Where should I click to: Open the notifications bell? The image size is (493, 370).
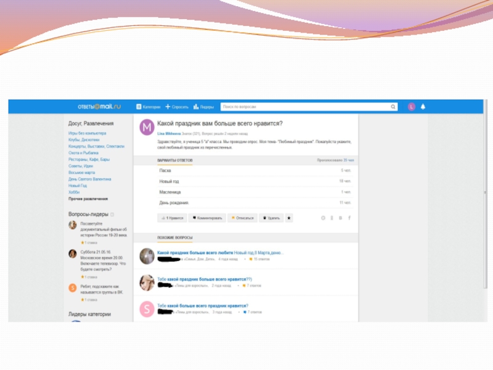click(423, 107)
